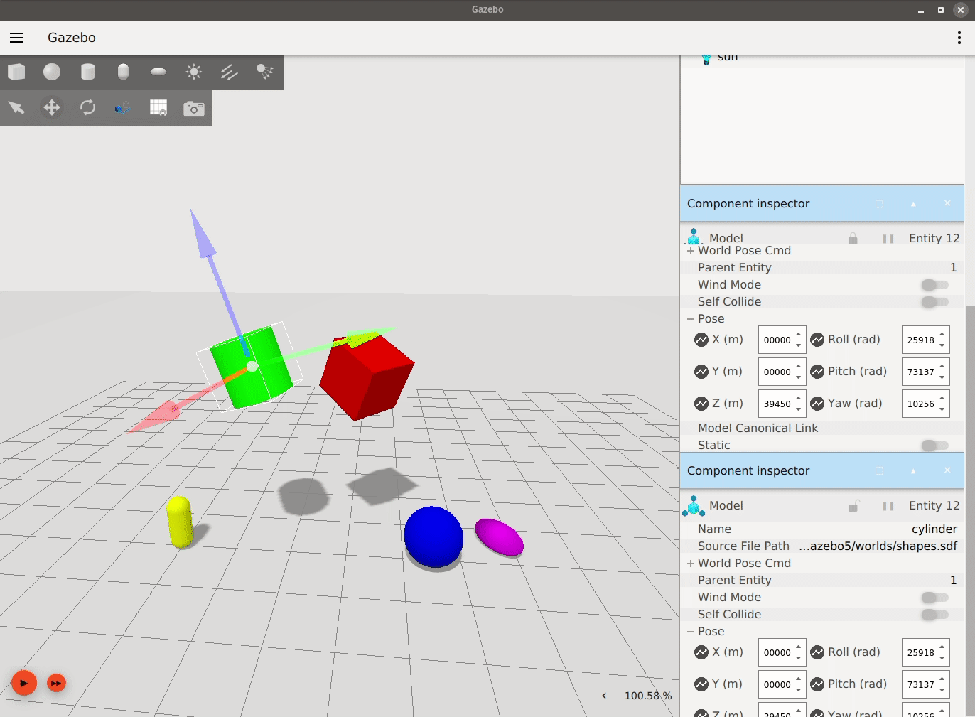Take a screenshot with camera icon
975x717 pixels.
[193, 108]
